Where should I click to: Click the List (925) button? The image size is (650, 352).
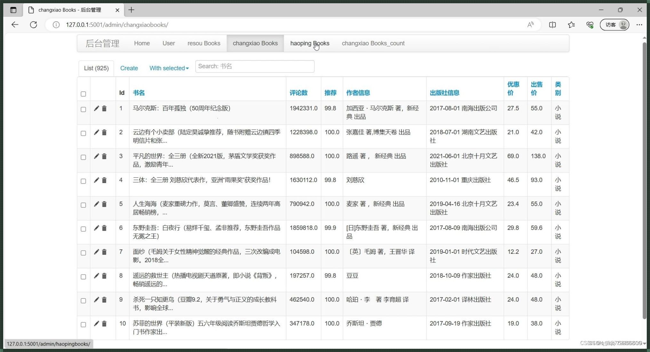click(96, 68)
